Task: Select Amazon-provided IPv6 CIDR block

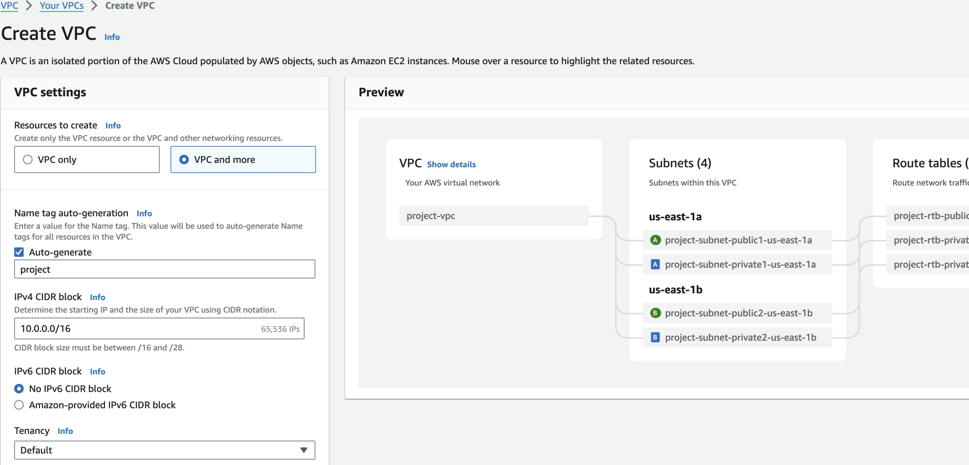Action: click(19, 405)
